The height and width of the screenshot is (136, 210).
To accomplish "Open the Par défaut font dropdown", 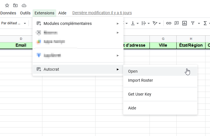I will coord(14,23).
